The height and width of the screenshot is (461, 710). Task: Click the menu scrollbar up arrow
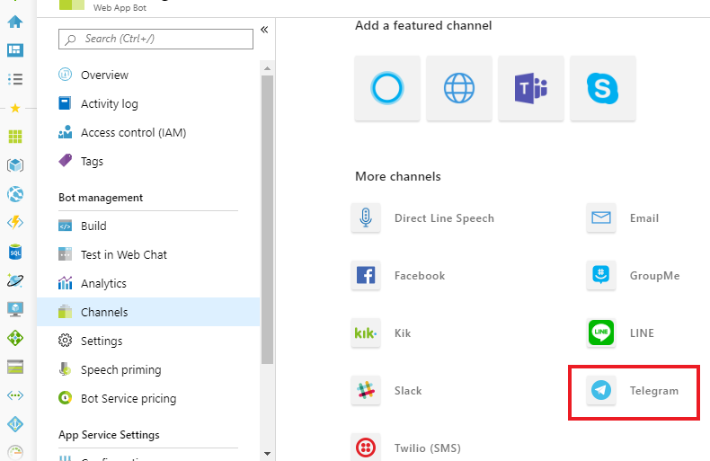267,68
